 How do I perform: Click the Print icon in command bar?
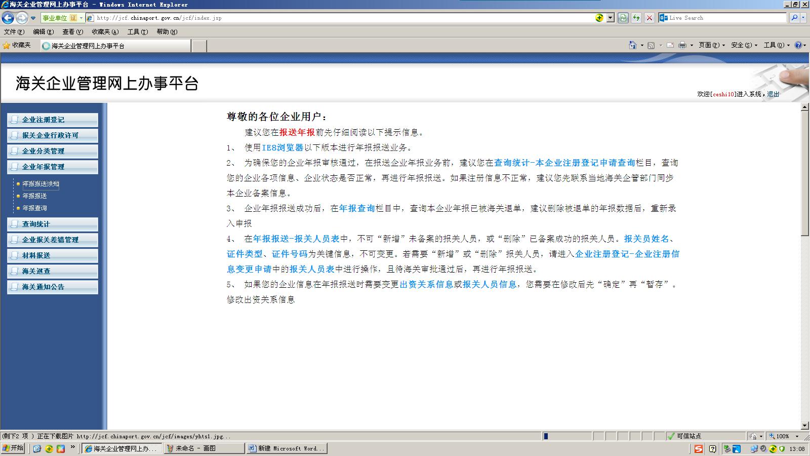682,45
